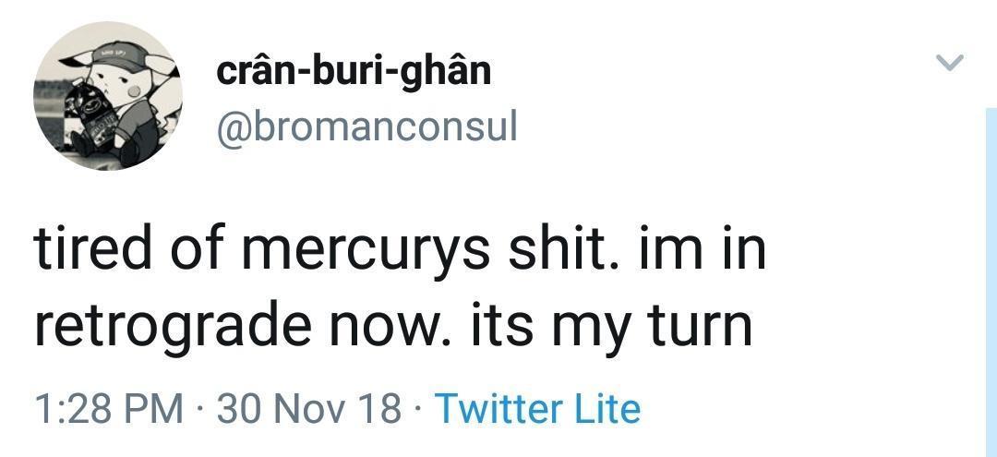Open the 1:28 PM timestamp
Image resolution: width=997 pixels, height=457 pixels.
click(107, 408)
